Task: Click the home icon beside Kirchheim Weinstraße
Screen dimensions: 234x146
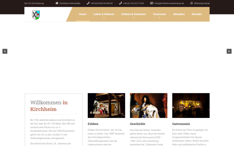Action: [x=57, y=3]
